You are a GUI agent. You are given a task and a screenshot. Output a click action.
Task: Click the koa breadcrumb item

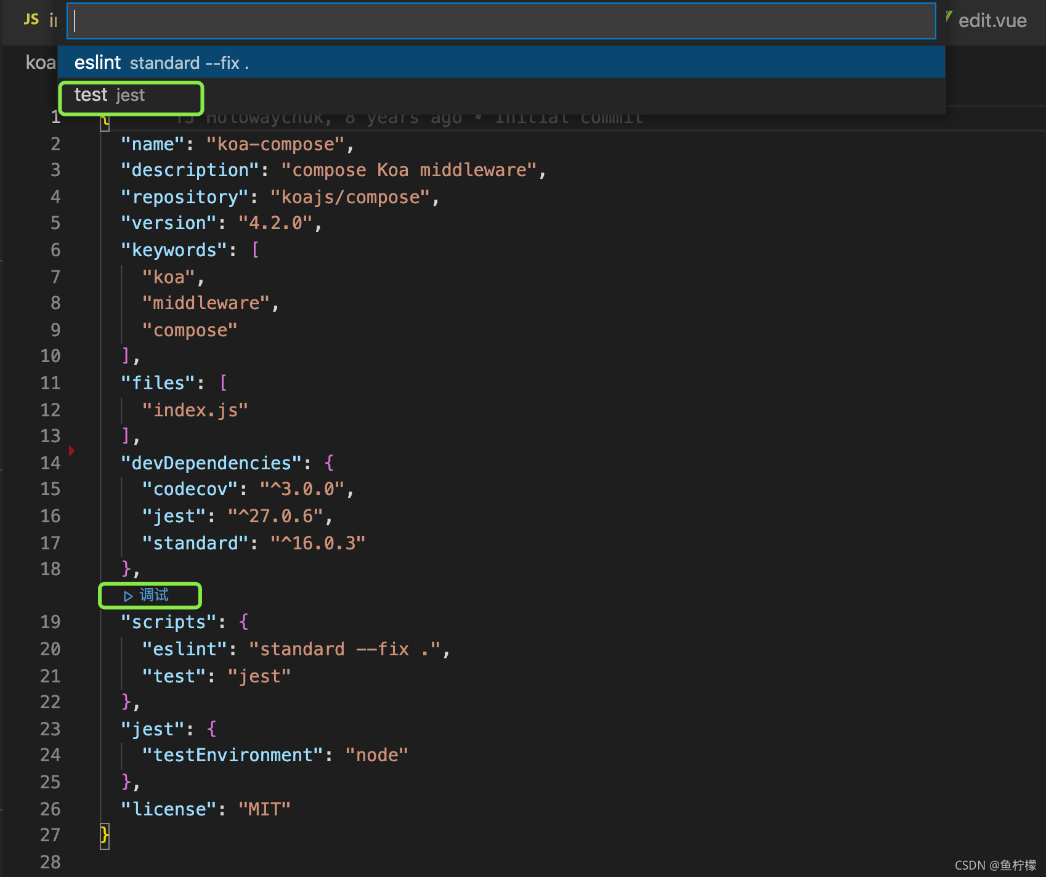(x=41, y=62)
